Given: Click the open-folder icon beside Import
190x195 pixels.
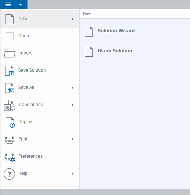Looking at the screenshot, I should pos(10,53).
